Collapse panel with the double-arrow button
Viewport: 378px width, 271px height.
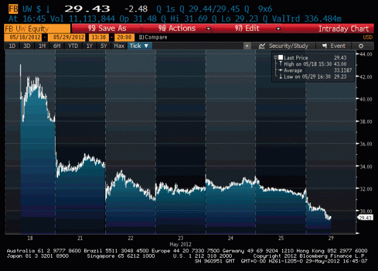[x=247, y=46]
